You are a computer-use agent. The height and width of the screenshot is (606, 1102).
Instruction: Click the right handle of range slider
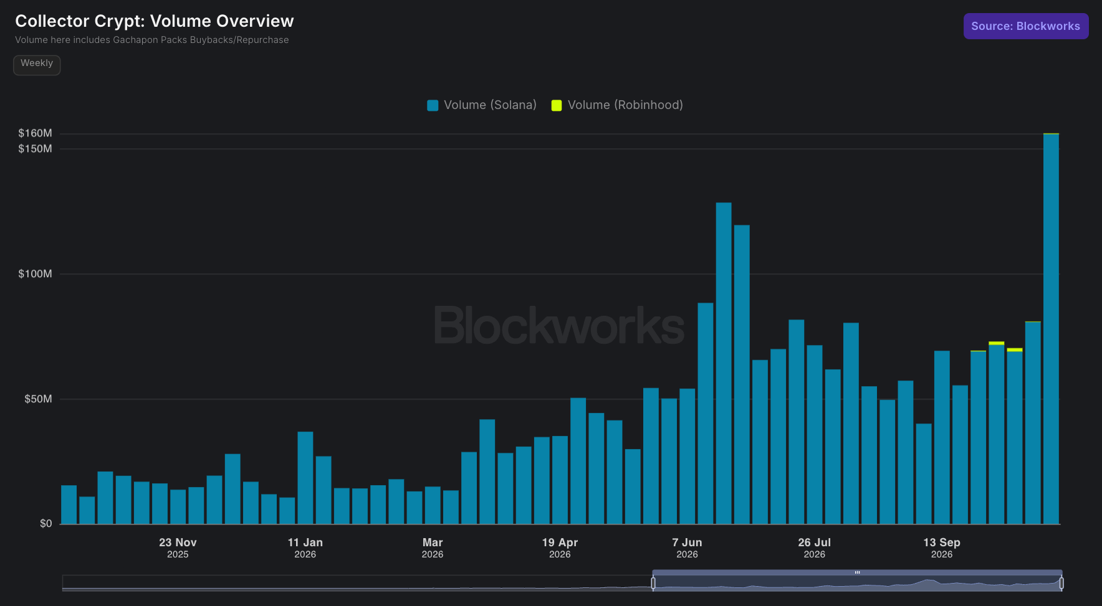(1061, 583)
